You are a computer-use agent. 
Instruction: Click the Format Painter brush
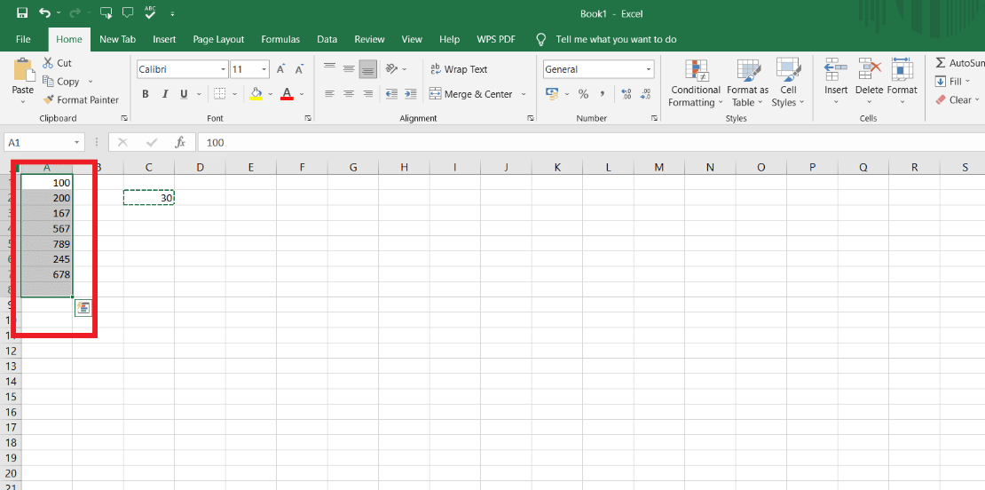49,100
